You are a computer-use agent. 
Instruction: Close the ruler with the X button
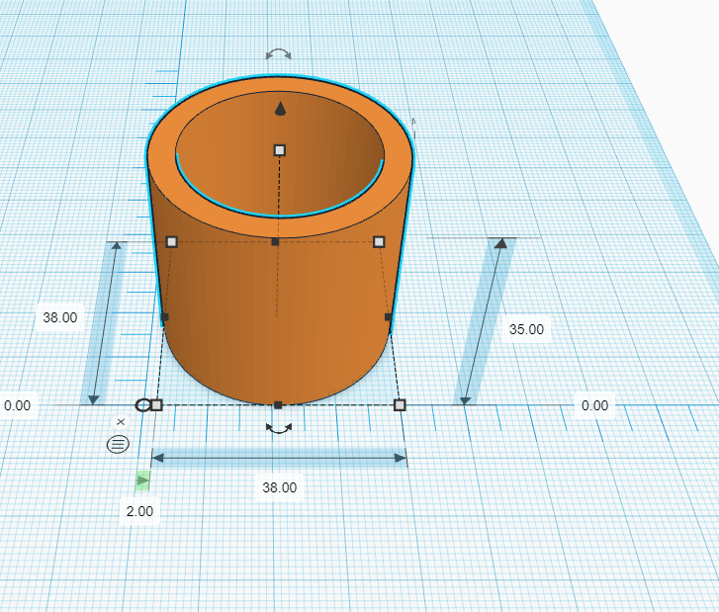tap(121, 421)
